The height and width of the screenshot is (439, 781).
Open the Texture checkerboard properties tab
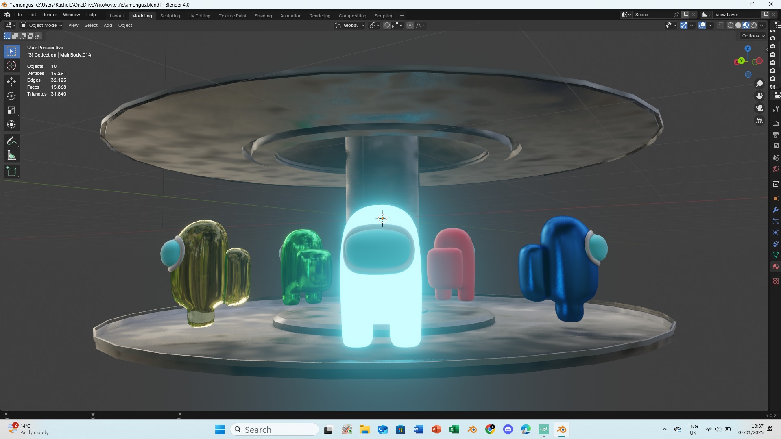[x=776, y=281]
